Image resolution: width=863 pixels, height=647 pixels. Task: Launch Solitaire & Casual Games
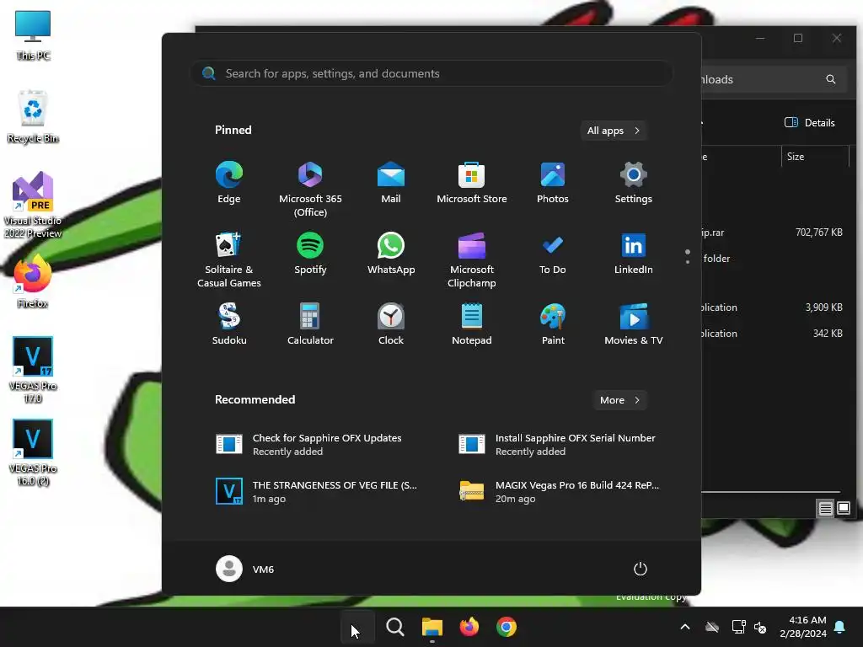(x=229, y=259)
